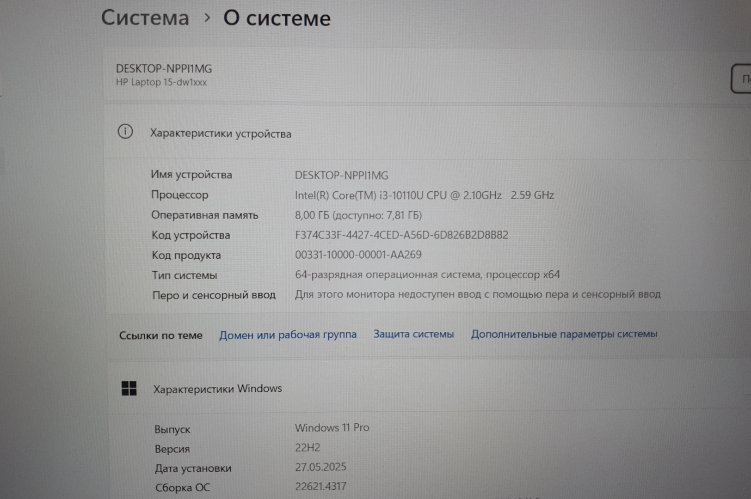Select device name value DESKTOP-NPPI1MG in list

tap(342, 176)
